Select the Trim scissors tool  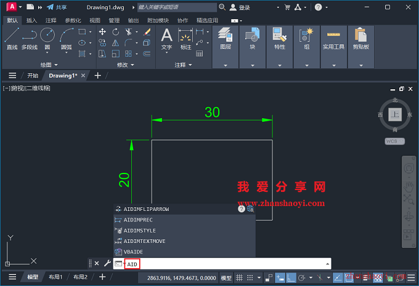pyautogui.click(x=129, y=32)
